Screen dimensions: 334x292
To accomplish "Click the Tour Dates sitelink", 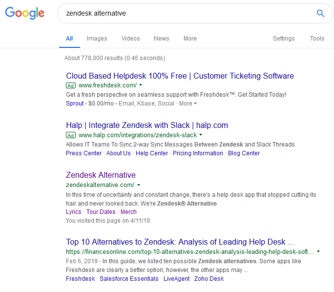I will [101, 212].
